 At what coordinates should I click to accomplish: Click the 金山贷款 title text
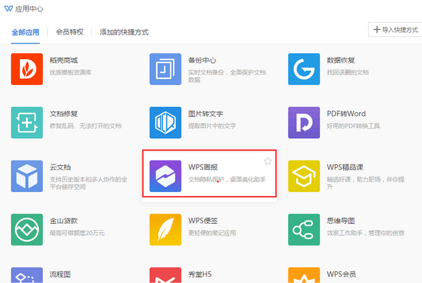[x=63, y=220]
